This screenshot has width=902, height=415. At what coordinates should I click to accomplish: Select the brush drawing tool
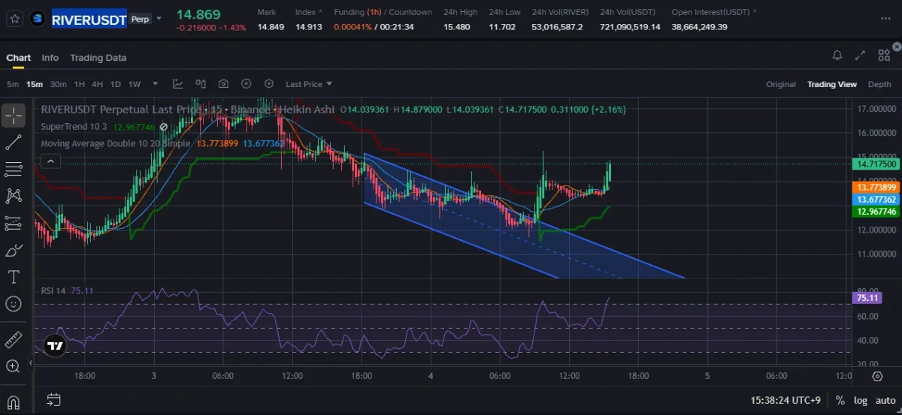[14, 250]
